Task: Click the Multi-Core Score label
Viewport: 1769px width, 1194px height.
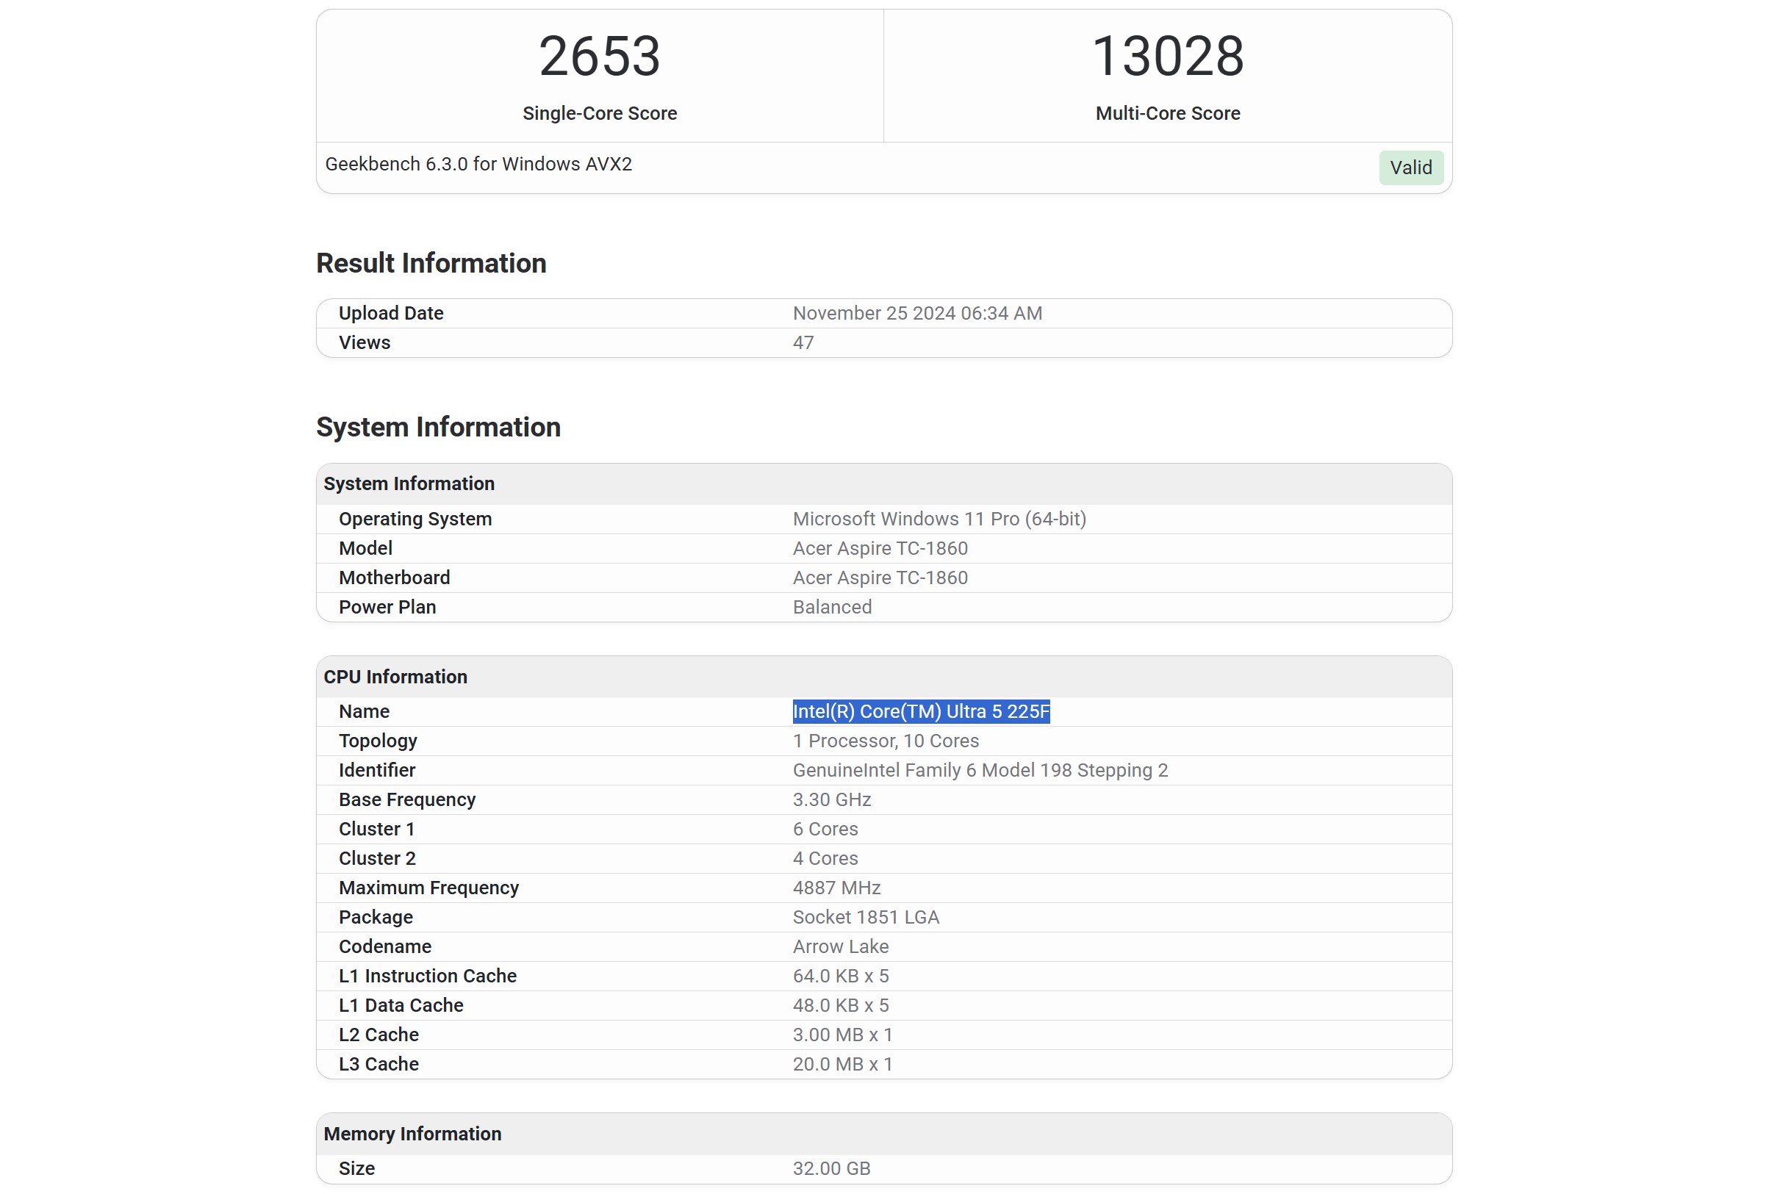Action: (1168, 113)
